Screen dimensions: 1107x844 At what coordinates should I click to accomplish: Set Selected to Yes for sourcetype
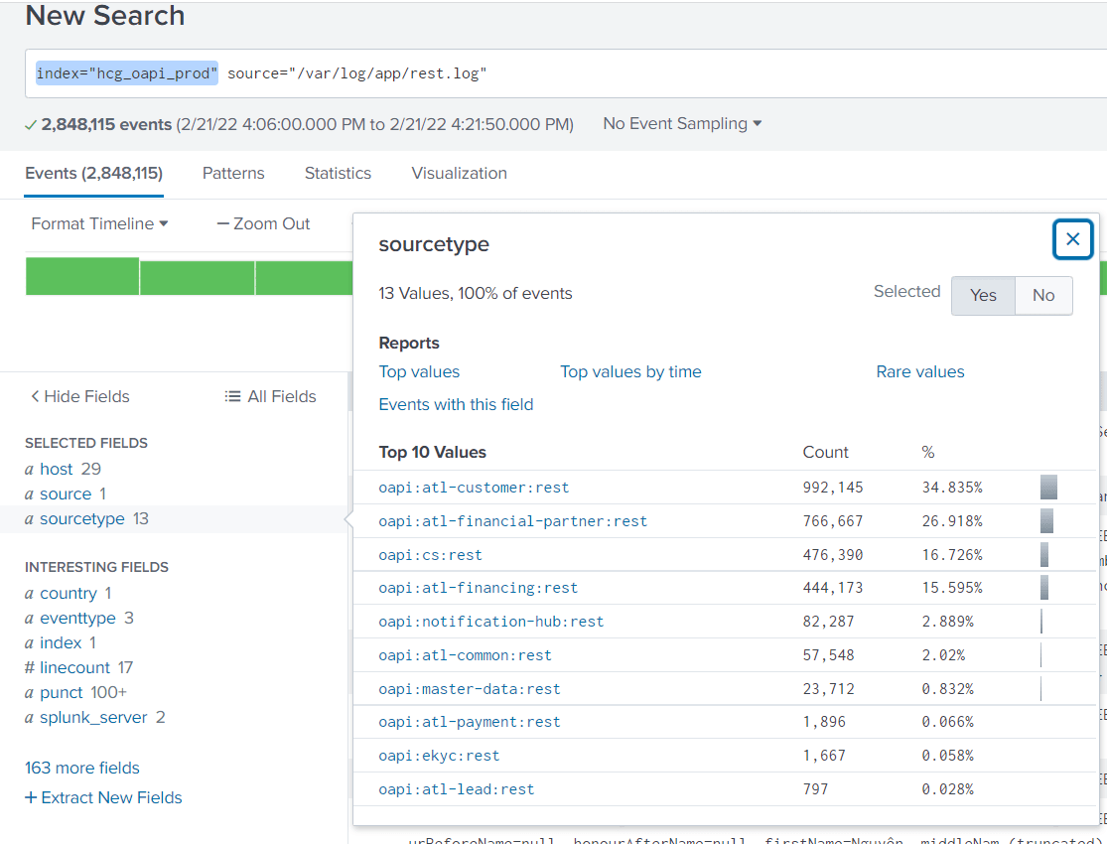point(983,295)
